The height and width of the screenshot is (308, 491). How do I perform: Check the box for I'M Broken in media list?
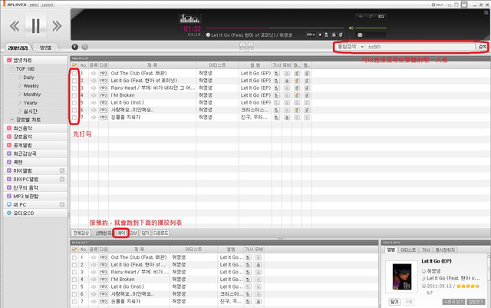(74, 95)
